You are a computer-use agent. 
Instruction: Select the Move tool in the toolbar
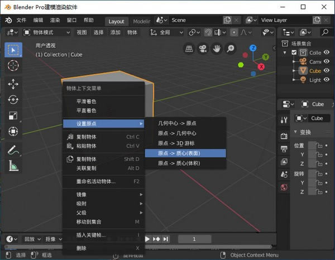(13, 84)
